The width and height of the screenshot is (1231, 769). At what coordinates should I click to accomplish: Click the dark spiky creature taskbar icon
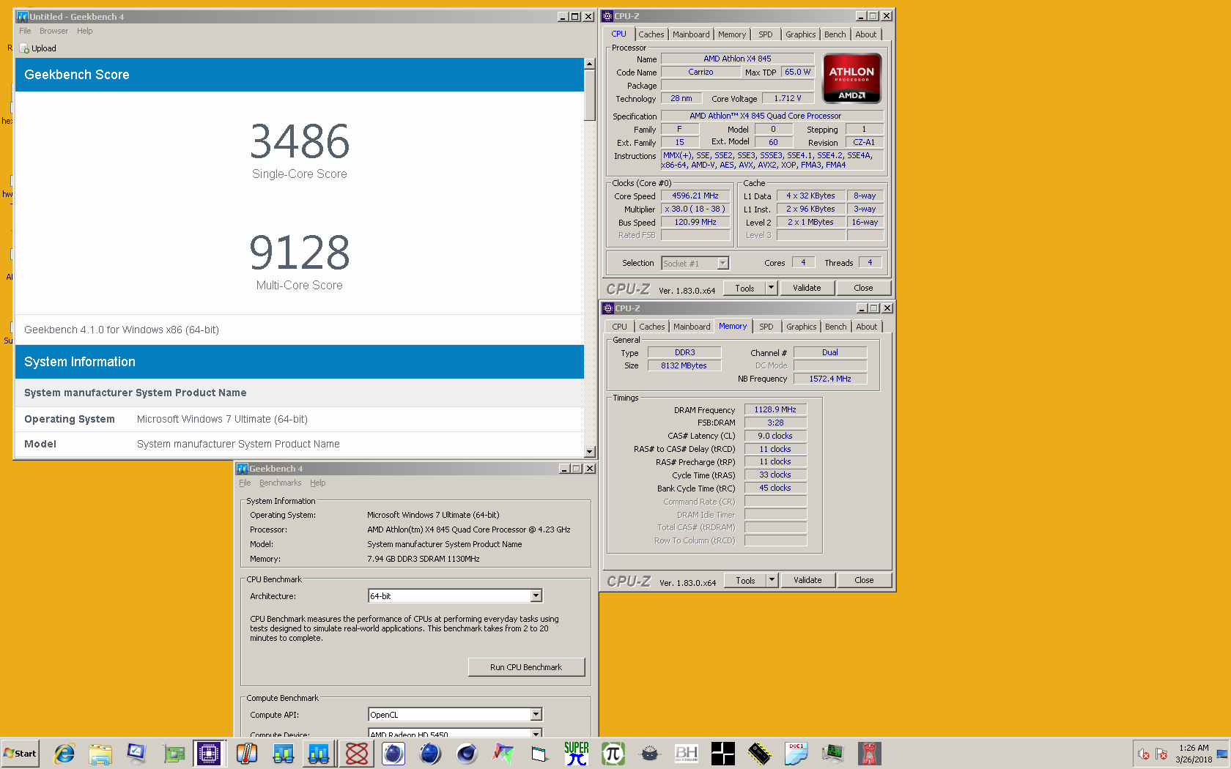coord(649,753)
